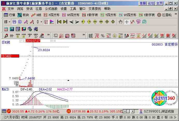
Task: Click the 主页 button in title bar
Action: (159, 3)
